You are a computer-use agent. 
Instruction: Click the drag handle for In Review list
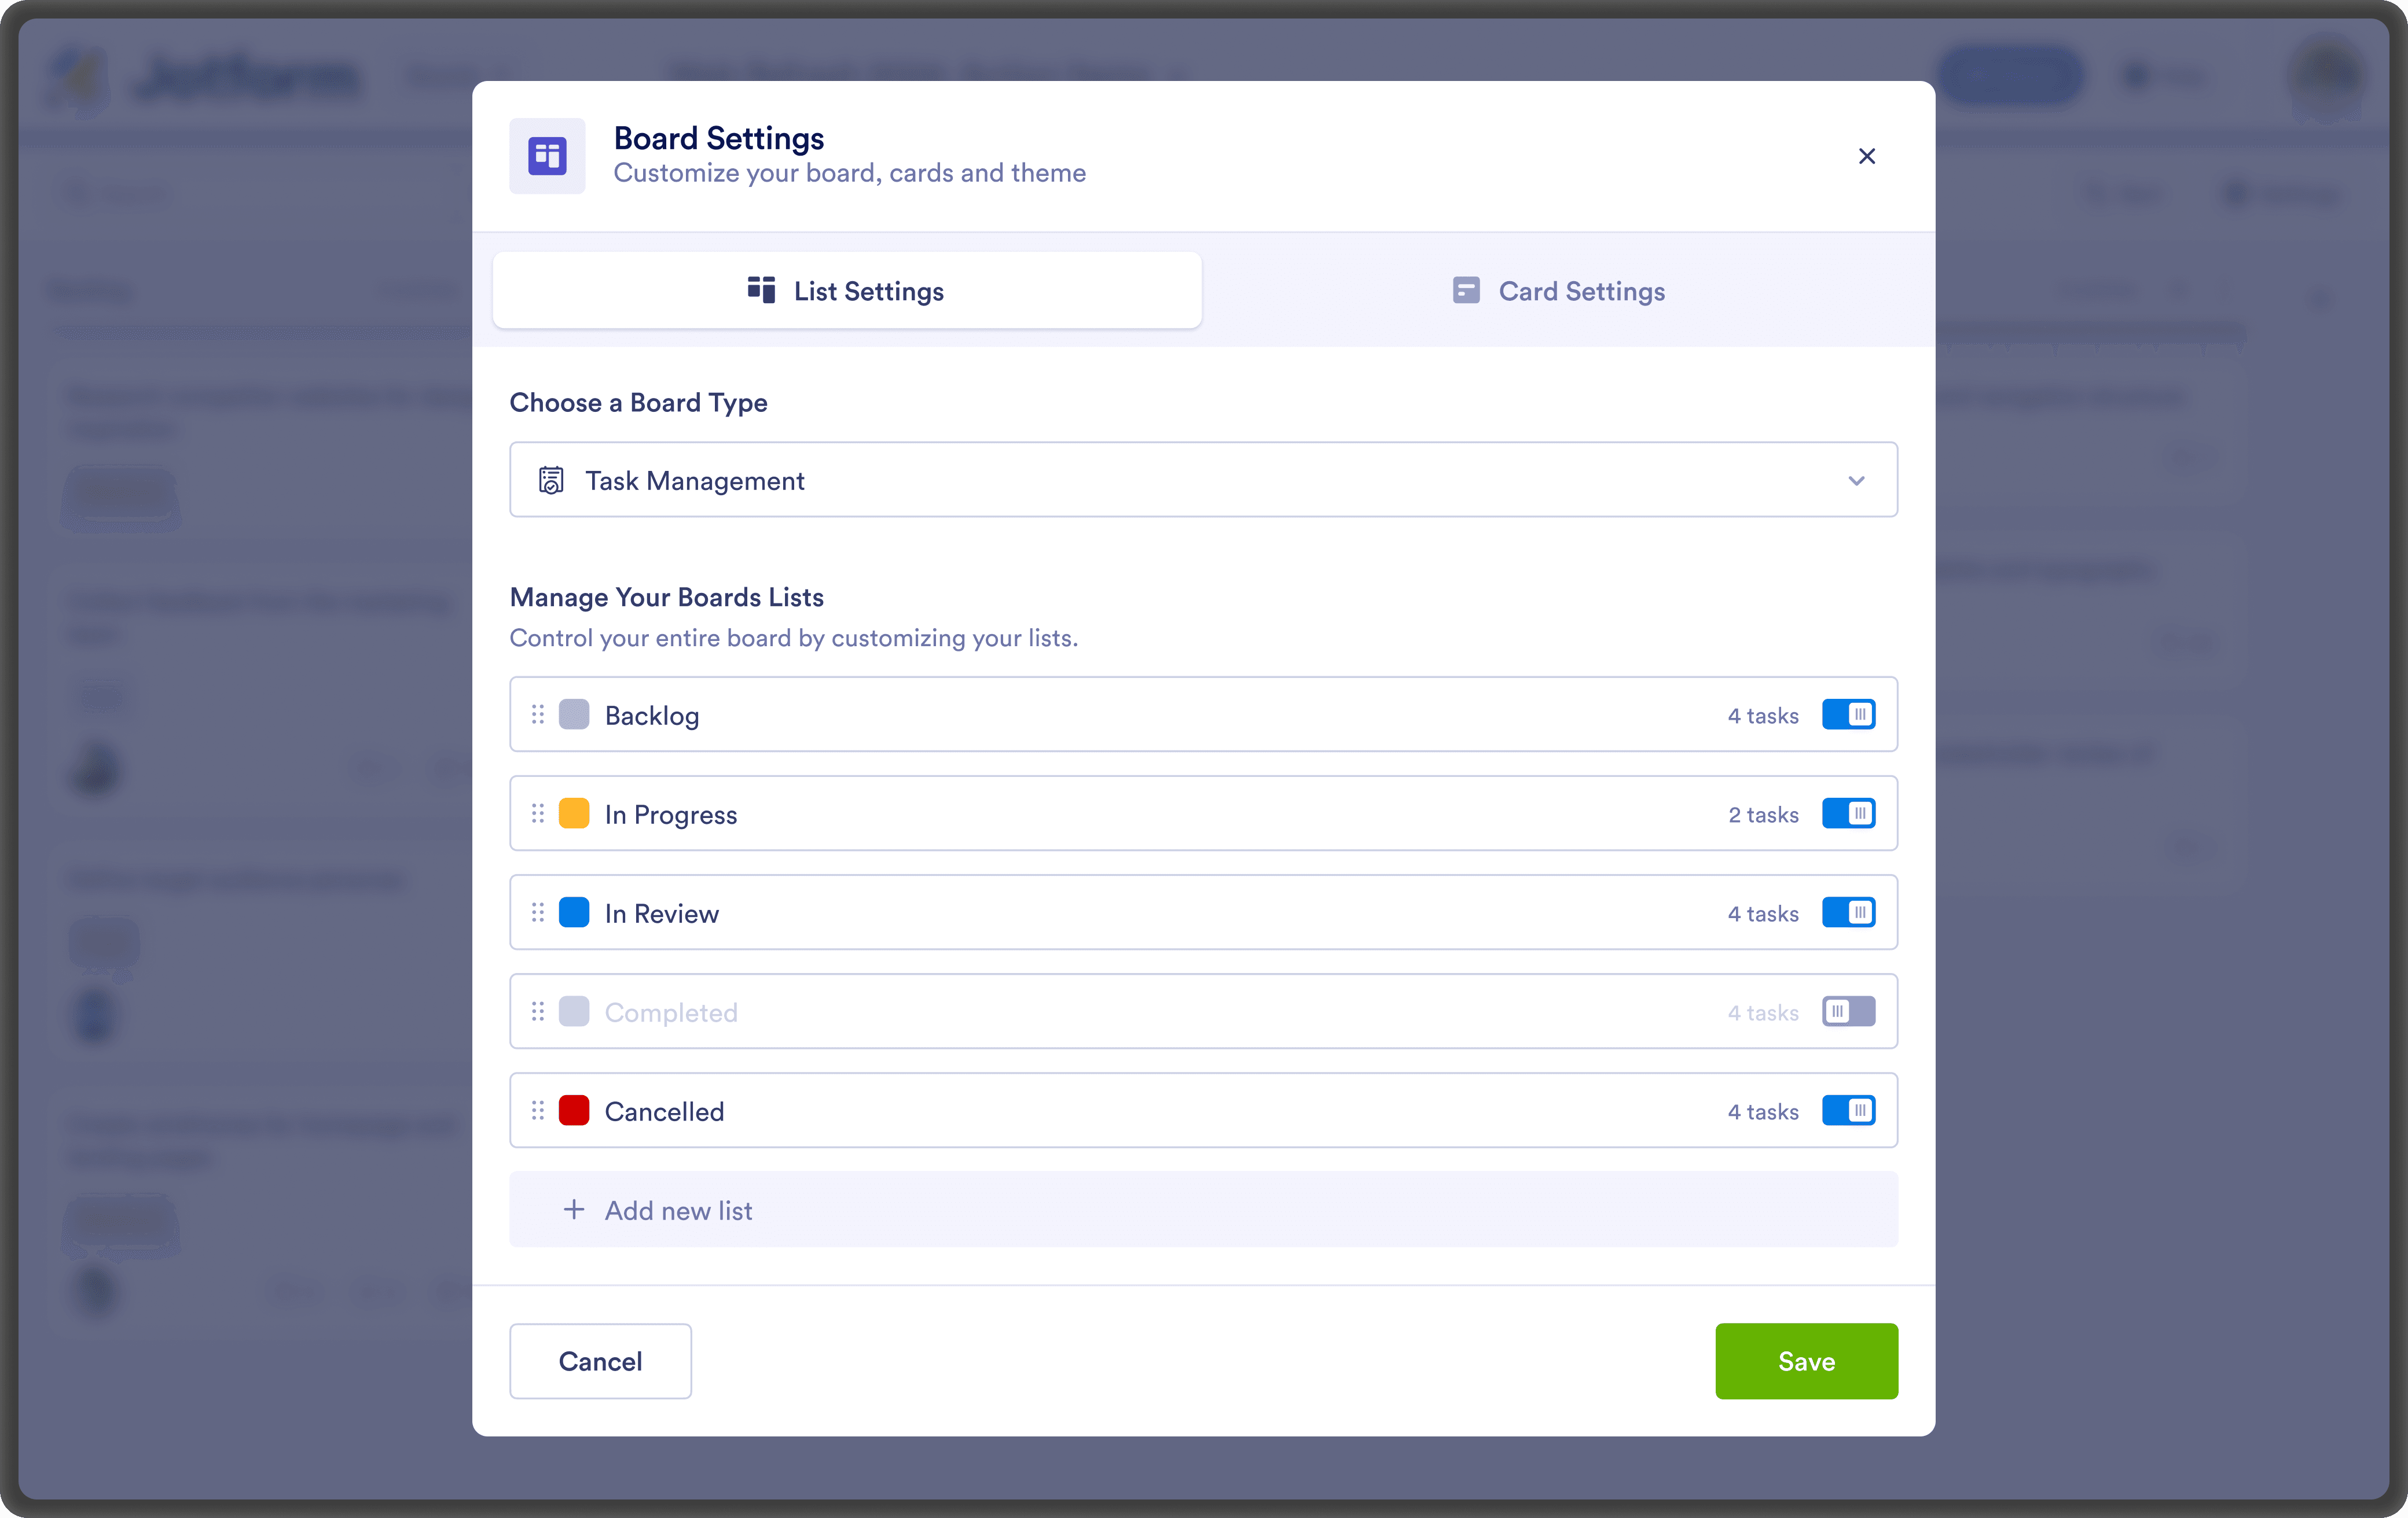click(x=538, y=912)
